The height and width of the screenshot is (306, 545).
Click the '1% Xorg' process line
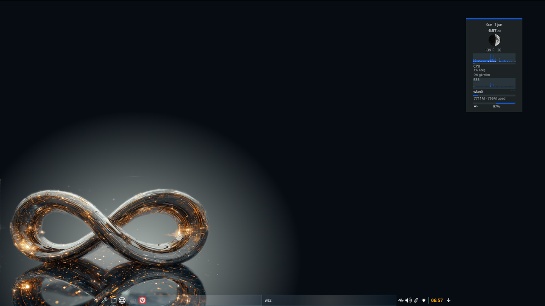(x=479, y=70)
